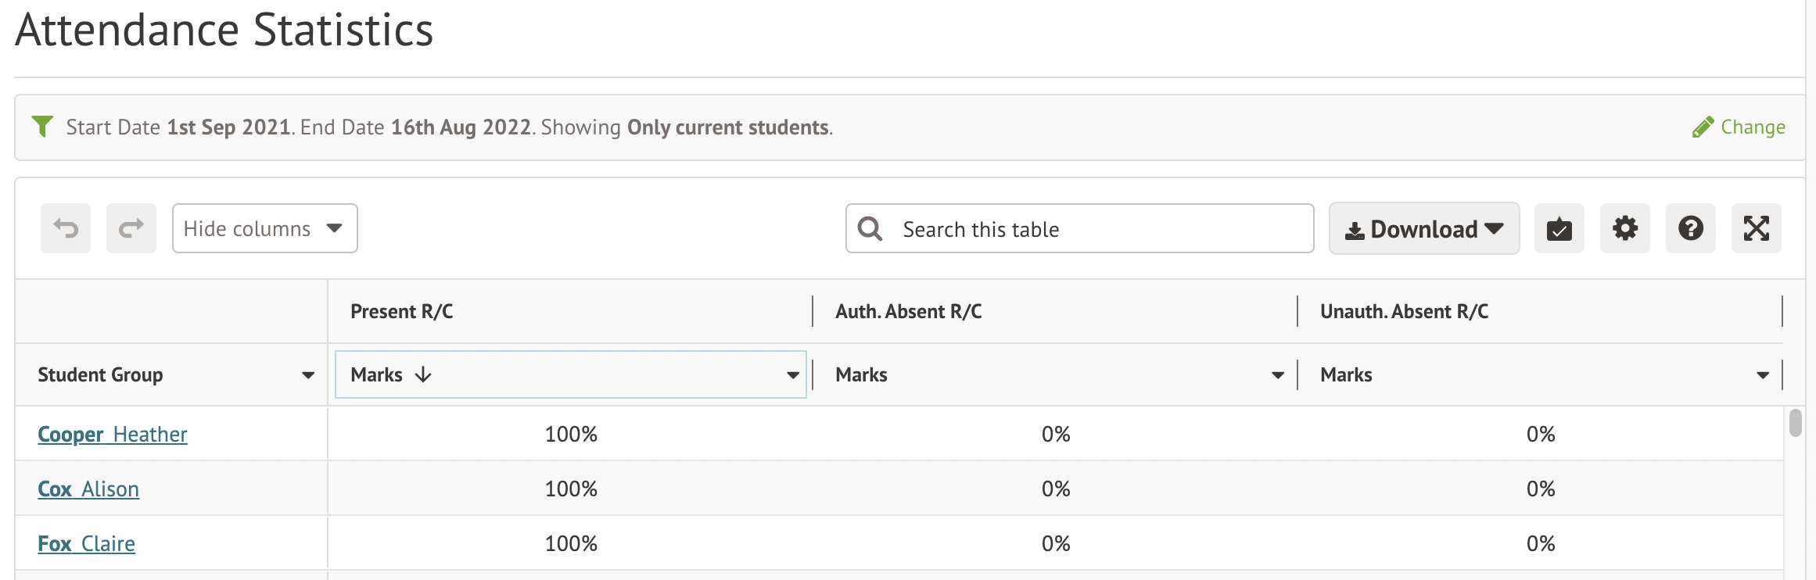Click the green filter funnel icon
Viewport: 1816px width, 580px height.
pos(42,126)
